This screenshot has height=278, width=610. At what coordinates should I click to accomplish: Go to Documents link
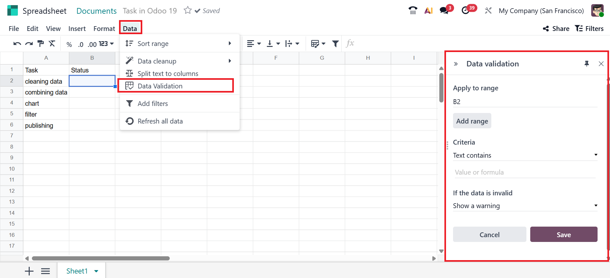96,11
